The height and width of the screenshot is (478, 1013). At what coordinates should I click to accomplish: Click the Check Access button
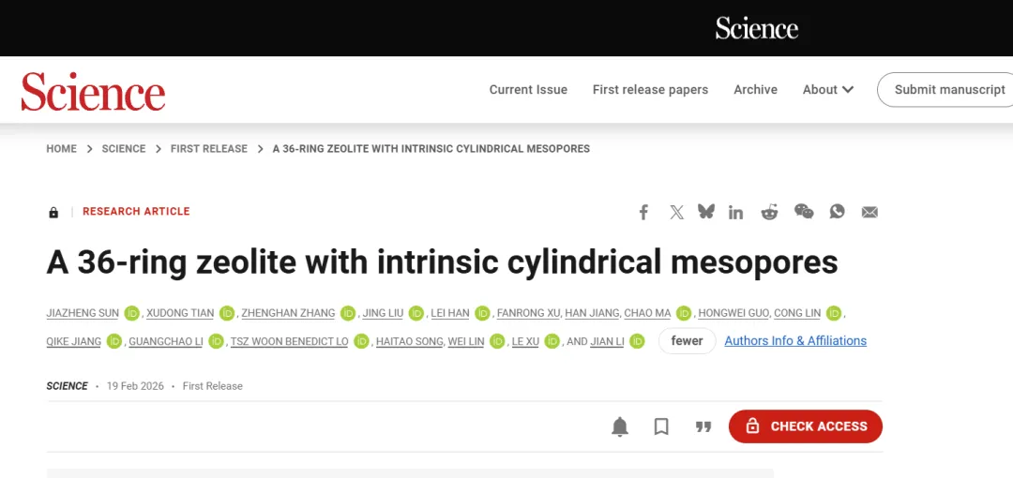806,426
